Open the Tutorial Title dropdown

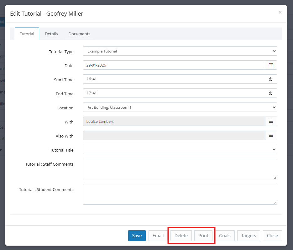[180, 149]
